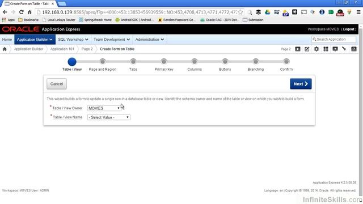This screenshot has width=363, height=204.
Task: Open the Help question mark icon
Action: [354, 49]
